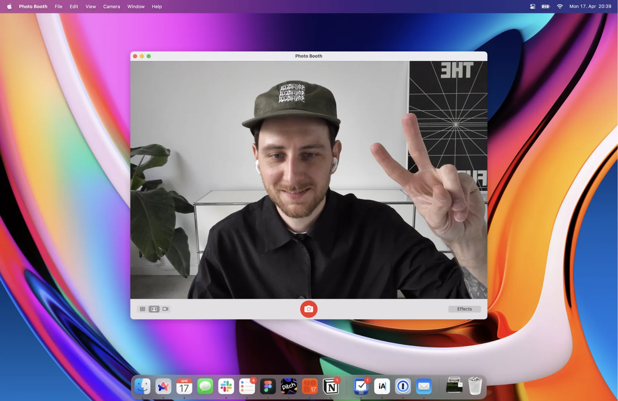Open Calendar showing APR 17
The height and width of the screenshot is (401, 618).
tap(184, 386)
